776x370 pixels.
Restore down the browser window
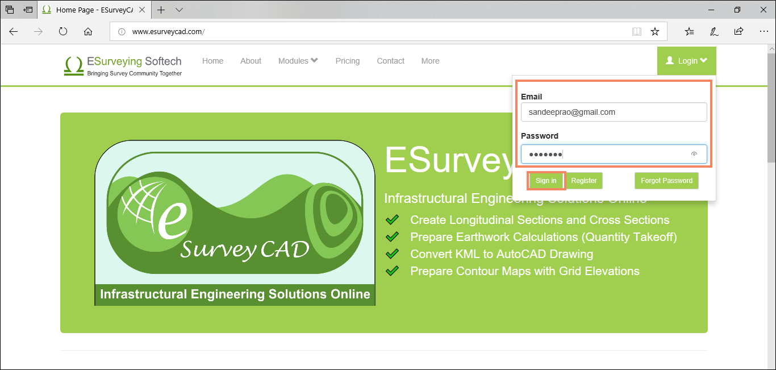tap(737, 10)
